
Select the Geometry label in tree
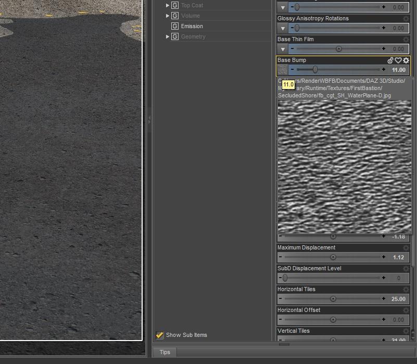click(193, 36)
